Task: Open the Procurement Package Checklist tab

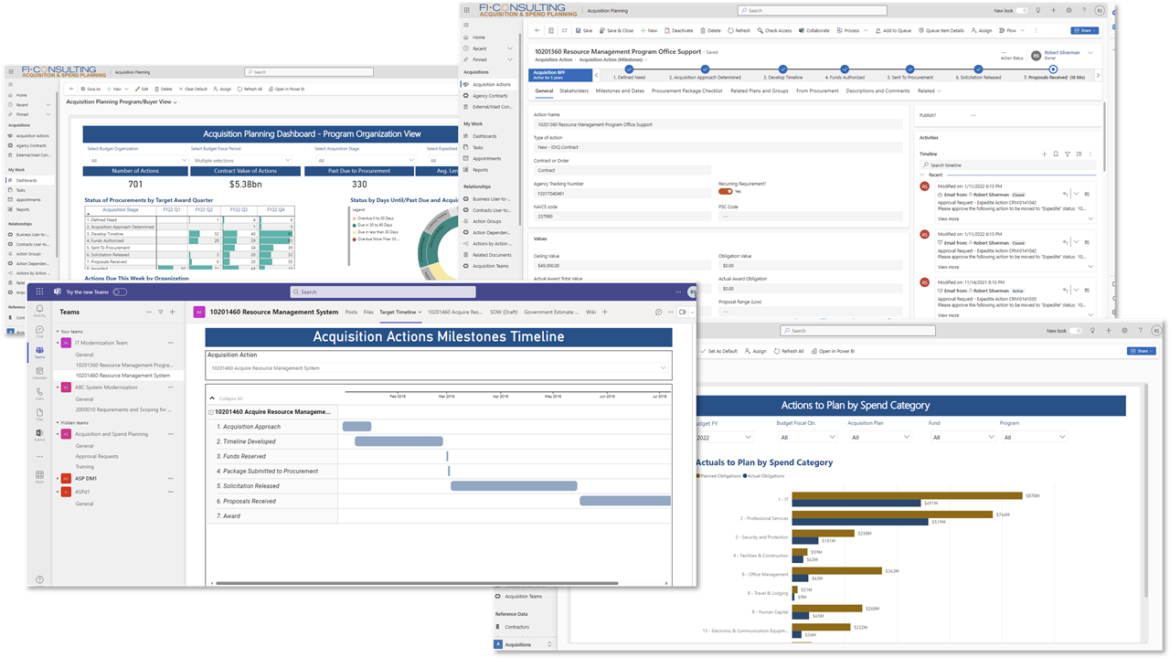Action: click(686, 90)
